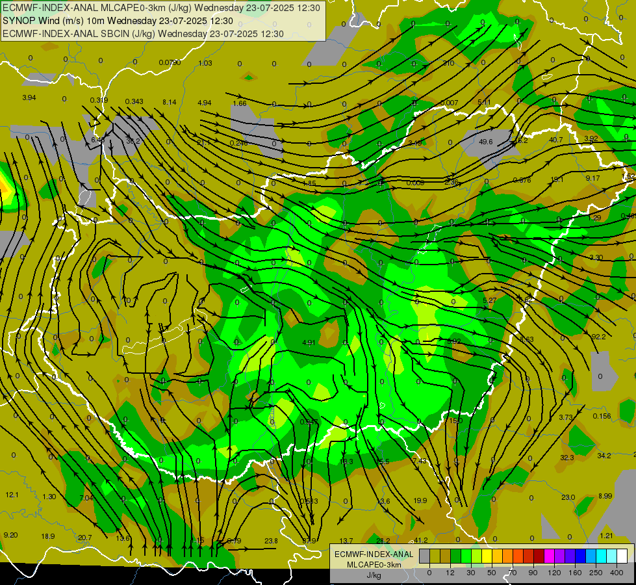636x585 pixels.
Task: Click the map value '5.27'
Action: (x=490, y=300)
